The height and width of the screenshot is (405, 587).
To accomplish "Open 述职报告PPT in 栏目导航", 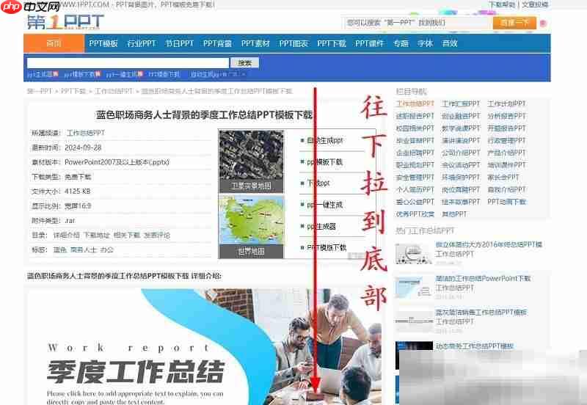I will coord(415,116).
